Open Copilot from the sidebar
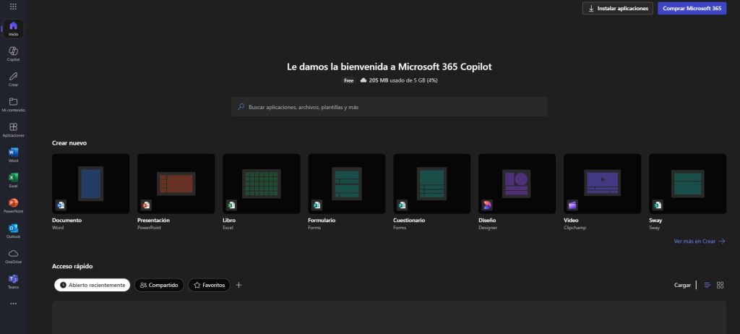This screenshot has height=334, width=740. (x=13, y=53)
